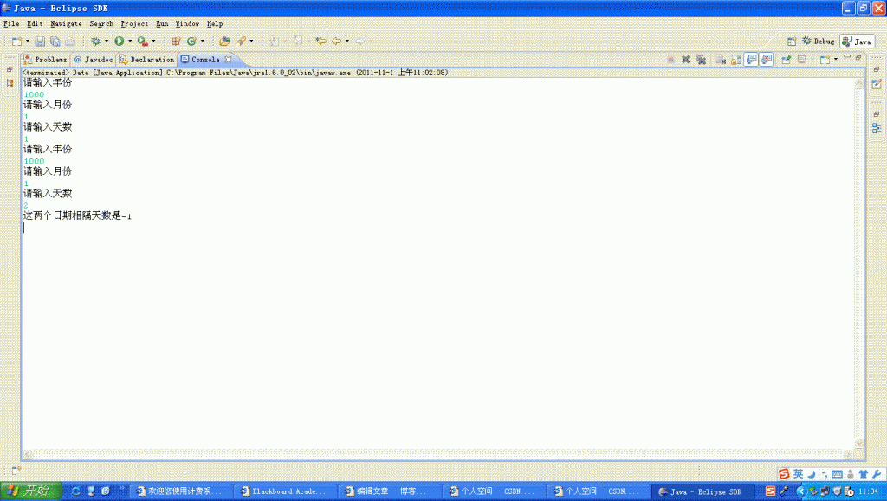
Task: Click Remove All Terminated Launches icon
Action: [701, 60]
